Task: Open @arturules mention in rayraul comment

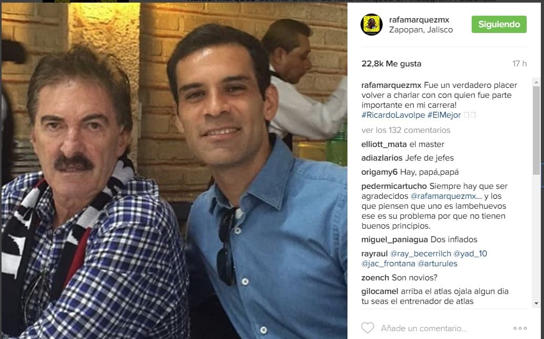Action: 437,264
